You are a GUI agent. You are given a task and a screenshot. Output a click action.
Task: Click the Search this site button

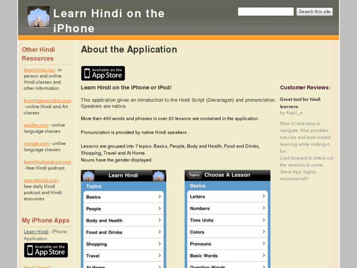314,12
